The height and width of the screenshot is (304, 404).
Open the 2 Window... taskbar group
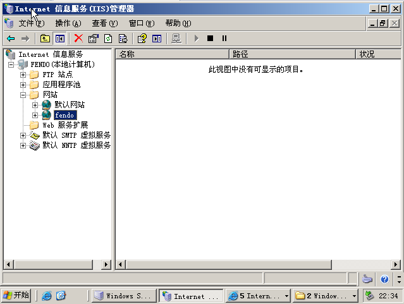pyautogui.click(x=326, y=296)
